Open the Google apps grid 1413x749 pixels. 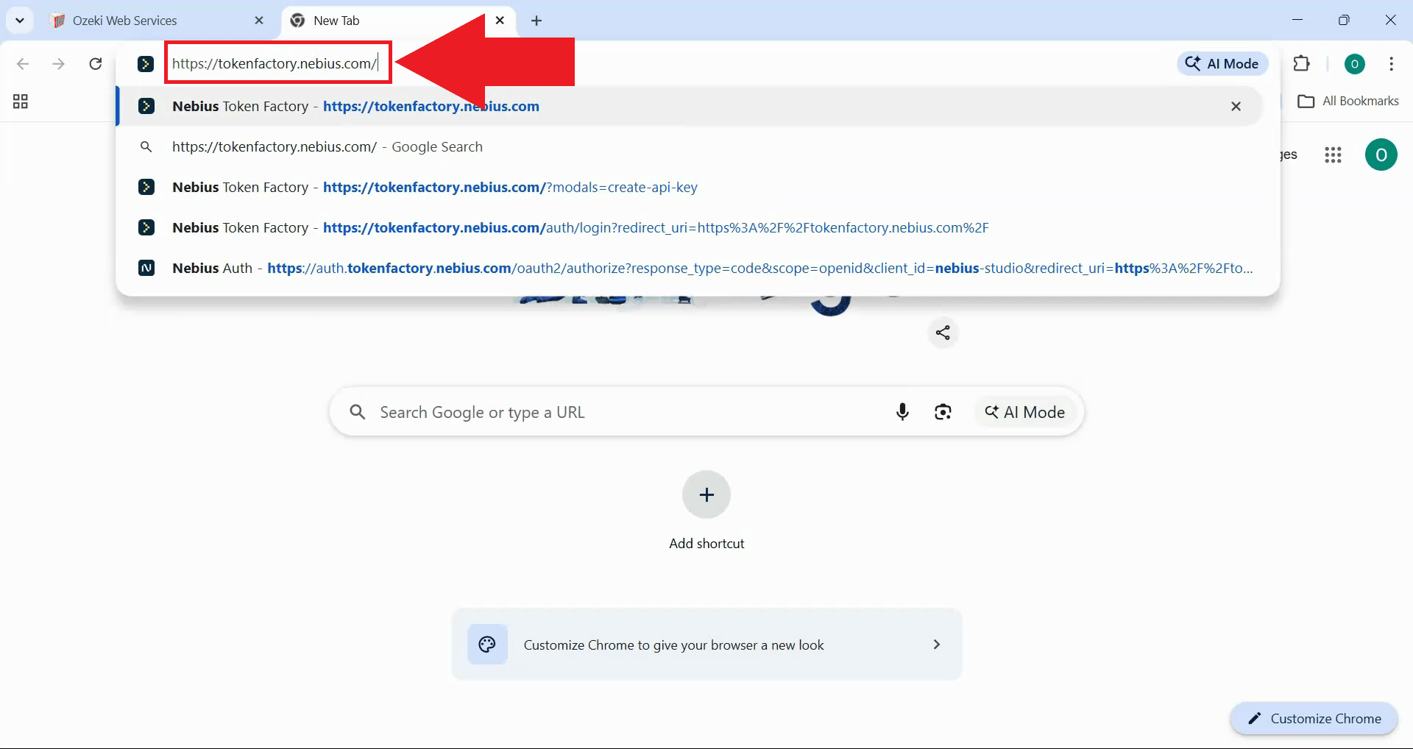[1333, 155]
